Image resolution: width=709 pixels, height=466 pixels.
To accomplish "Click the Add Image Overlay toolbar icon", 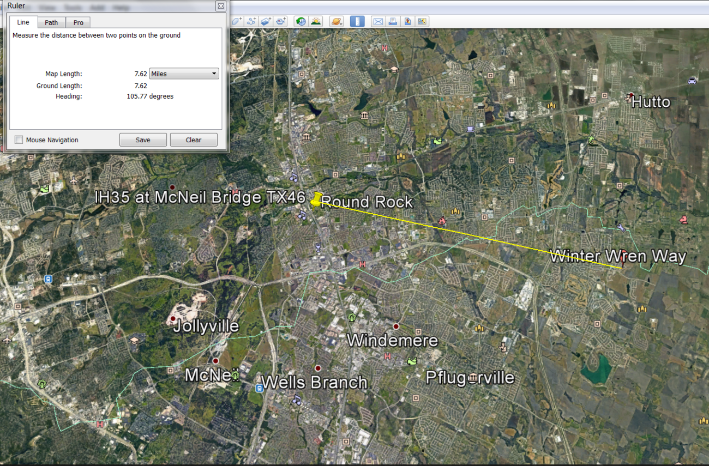I will pyautogui.click(x=266, y=21).
